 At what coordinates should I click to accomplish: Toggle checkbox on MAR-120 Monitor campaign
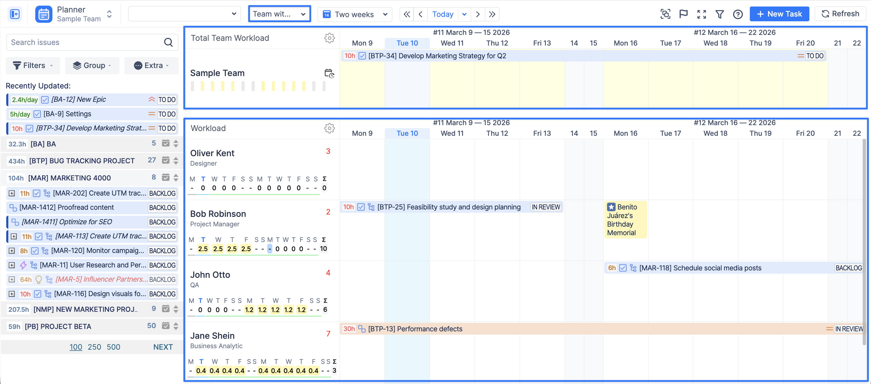tap(35, 251)
